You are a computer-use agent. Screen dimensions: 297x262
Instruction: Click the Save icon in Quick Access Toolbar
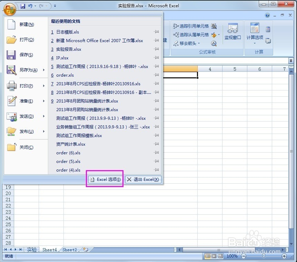(23, 6)
